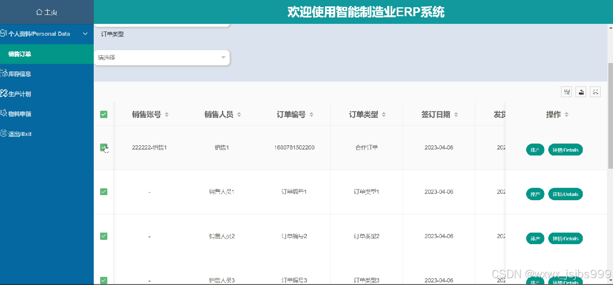Toggle the select-all header checkbox
The height and width of the screenshot is (285, 613).
click(104, 114)
